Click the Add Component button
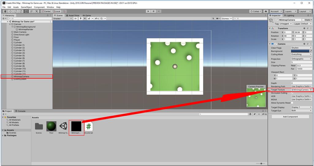Screen dimensions: 314x166 coord(290,117)
